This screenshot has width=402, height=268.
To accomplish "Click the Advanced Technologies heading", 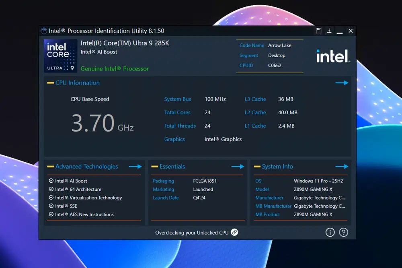I will [87, 167].
